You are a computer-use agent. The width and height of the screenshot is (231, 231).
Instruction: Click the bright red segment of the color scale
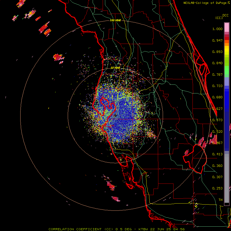[227, 38]
